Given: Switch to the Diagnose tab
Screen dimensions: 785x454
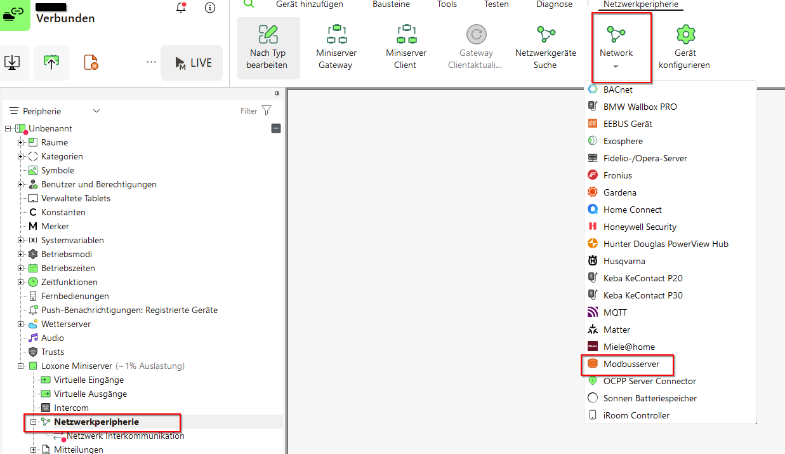Looking at the screenshot, I should 554,4.
